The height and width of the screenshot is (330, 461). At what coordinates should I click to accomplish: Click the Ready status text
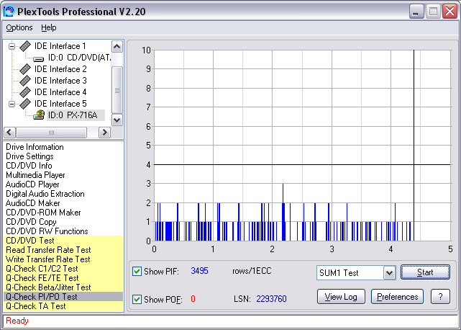[x=17, y=321]
